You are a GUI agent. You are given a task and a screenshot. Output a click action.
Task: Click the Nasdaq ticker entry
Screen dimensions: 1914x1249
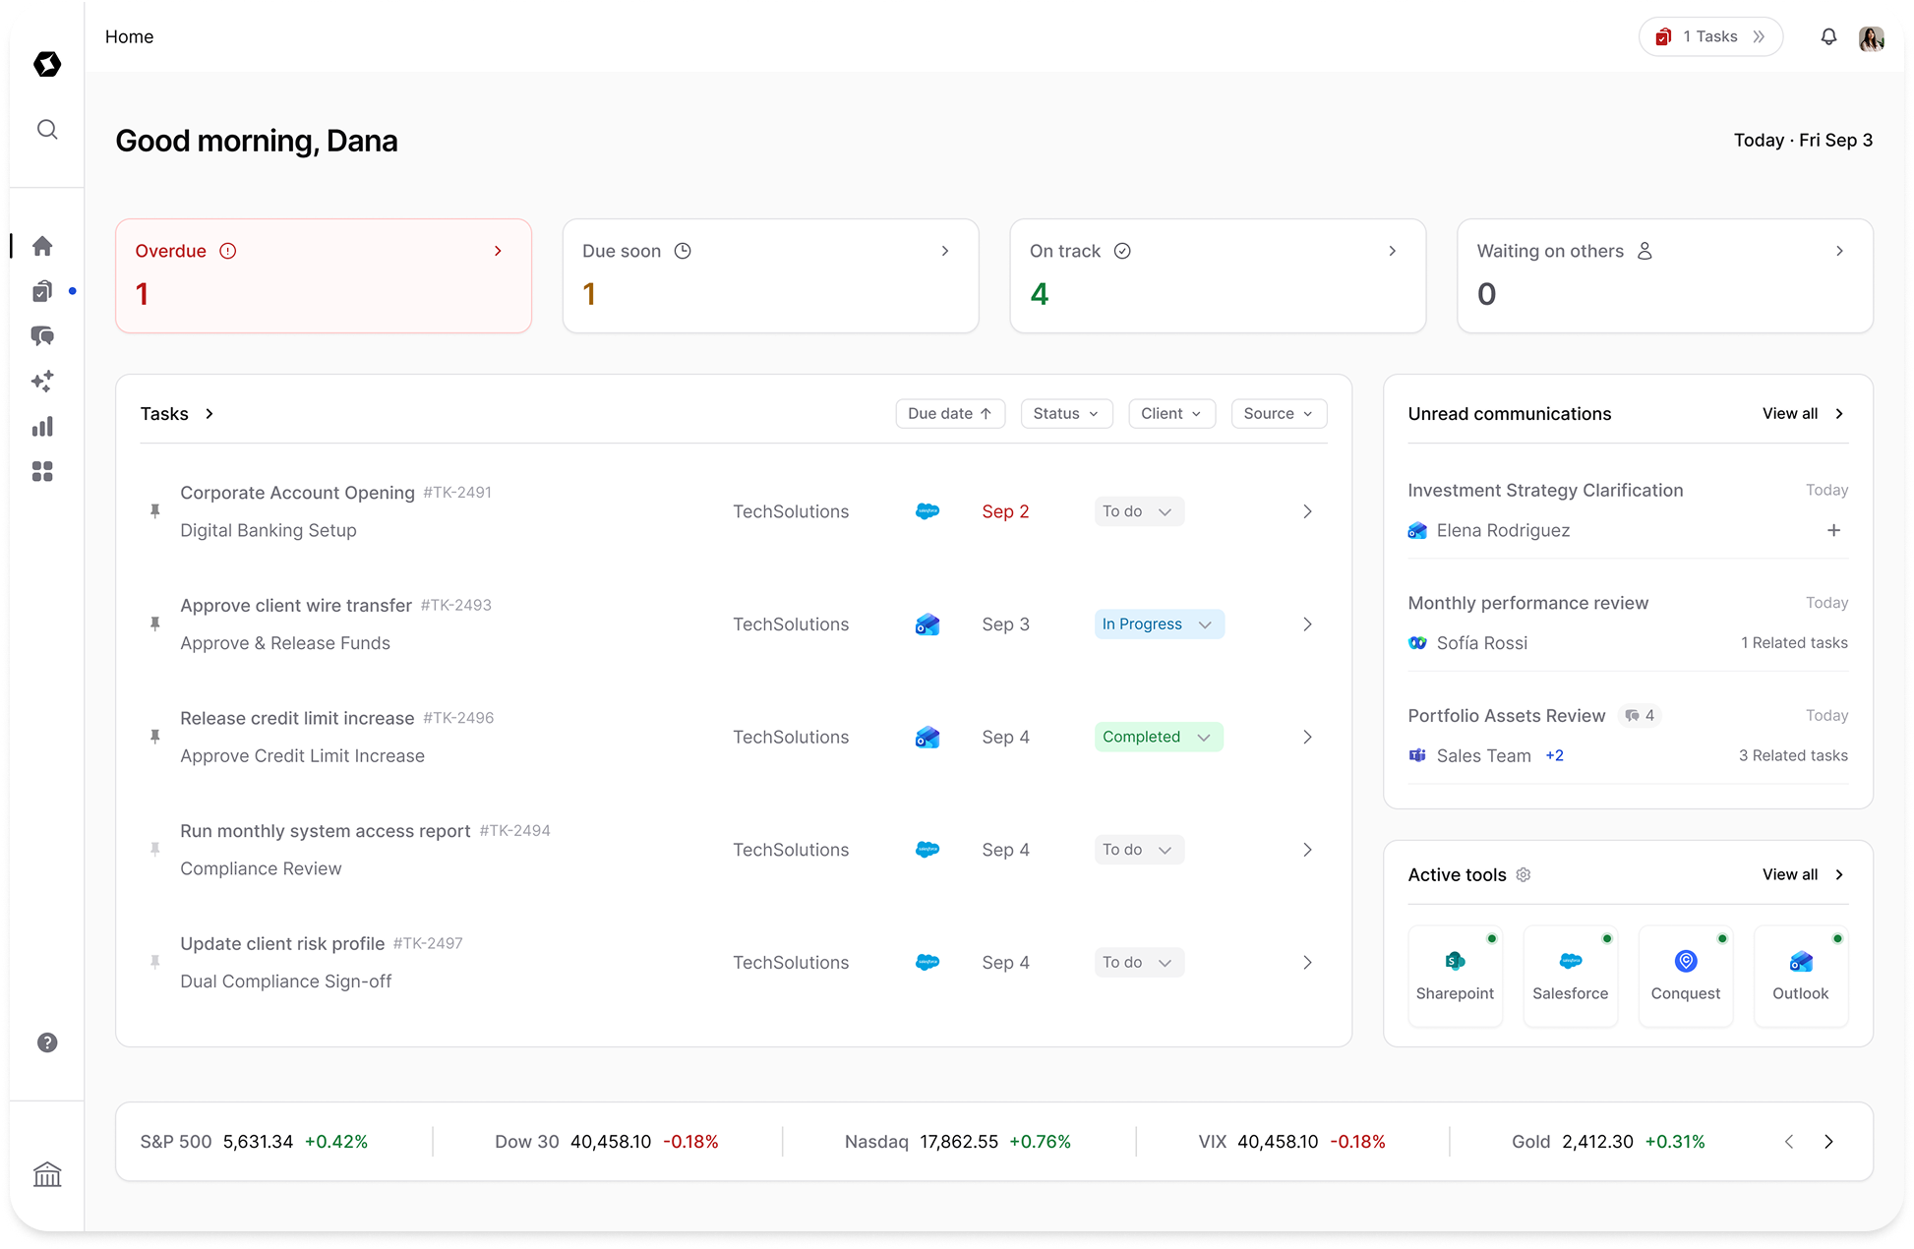[x=957, y=1142]
